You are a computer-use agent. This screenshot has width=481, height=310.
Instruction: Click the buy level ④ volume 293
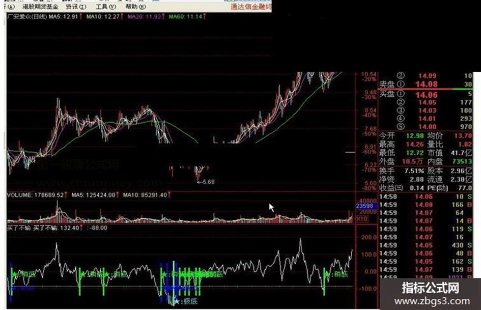[x=466, y=119]
